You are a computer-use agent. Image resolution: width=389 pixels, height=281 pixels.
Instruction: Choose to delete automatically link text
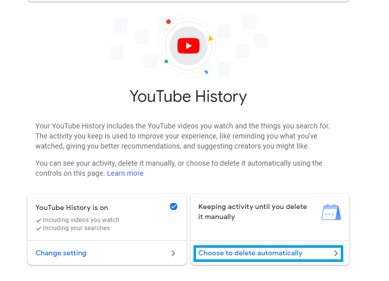[250, 253]
